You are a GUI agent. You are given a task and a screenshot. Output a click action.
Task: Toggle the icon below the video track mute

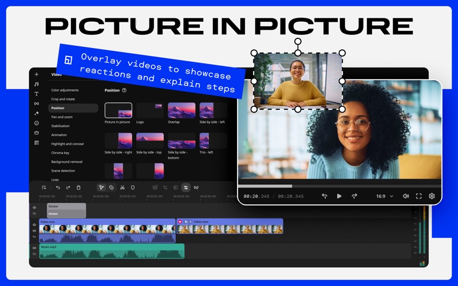[x=34, y=237]
